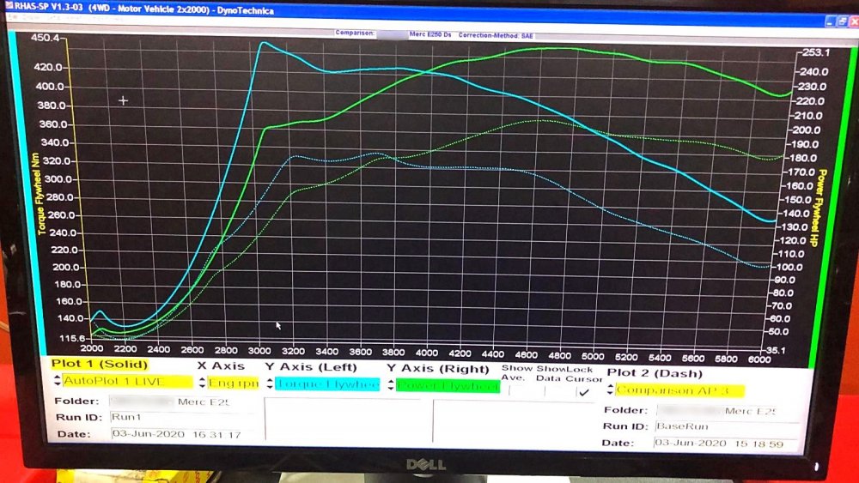859x483 pixels.
Task: Open the Eng rpm X Axis selector
Action: 234,383
